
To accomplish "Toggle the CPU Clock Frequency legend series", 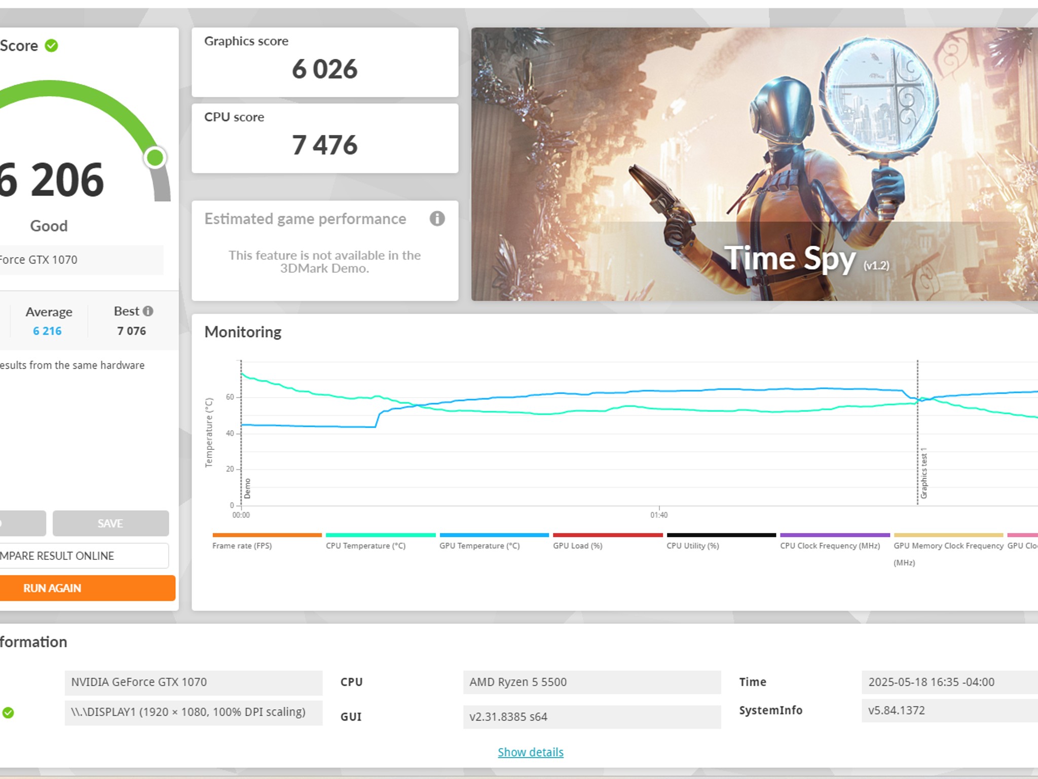I will tap(830, 546).
